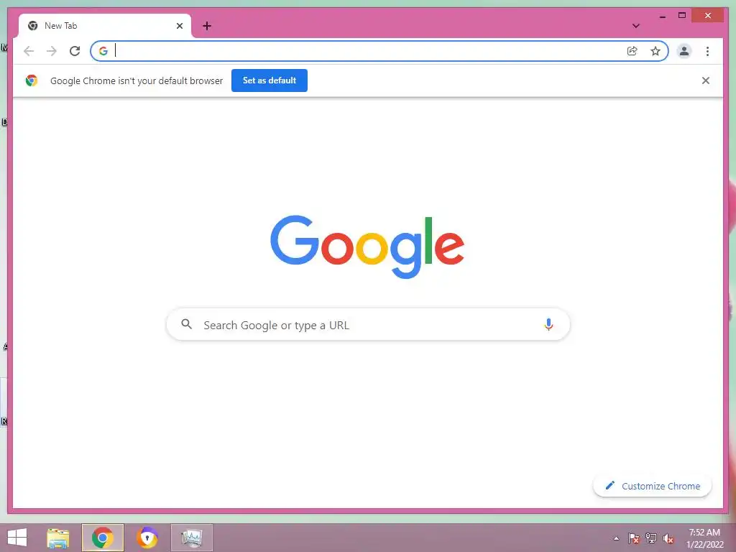This screenshot has height=552, width=736.
Task: Start voice search with microphone icon
Action: coord(548,324)
